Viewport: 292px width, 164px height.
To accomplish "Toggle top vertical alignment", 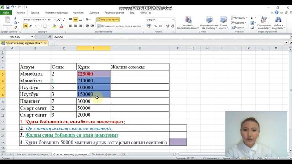I will (x=71, y=20).
